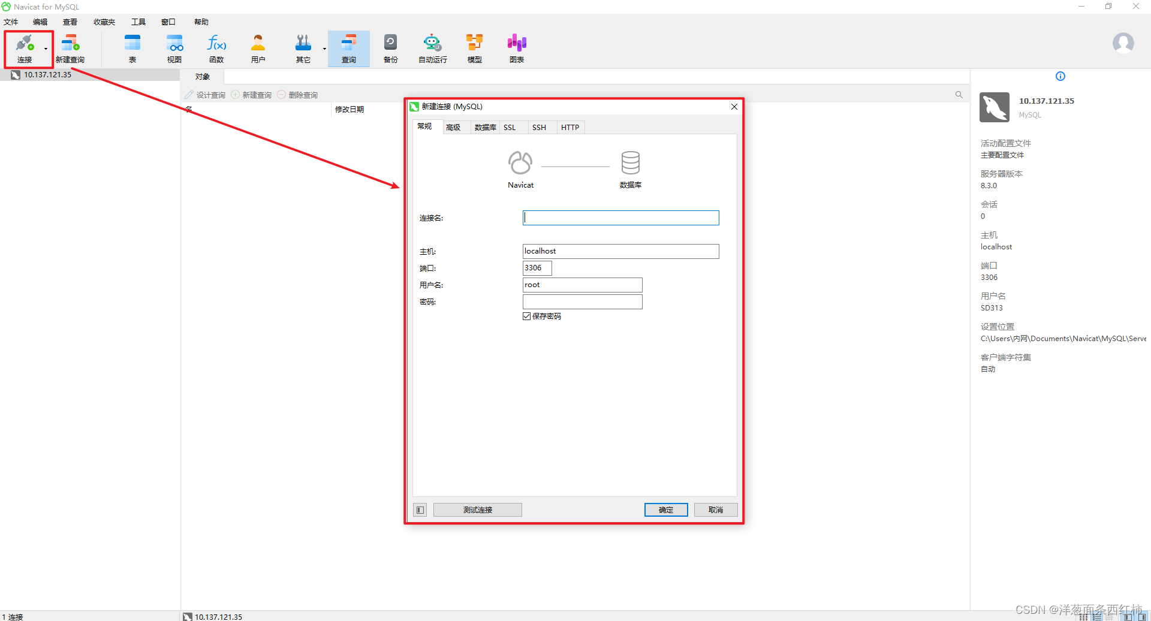Switch to HTTP tab in dialog

point(570,128)
